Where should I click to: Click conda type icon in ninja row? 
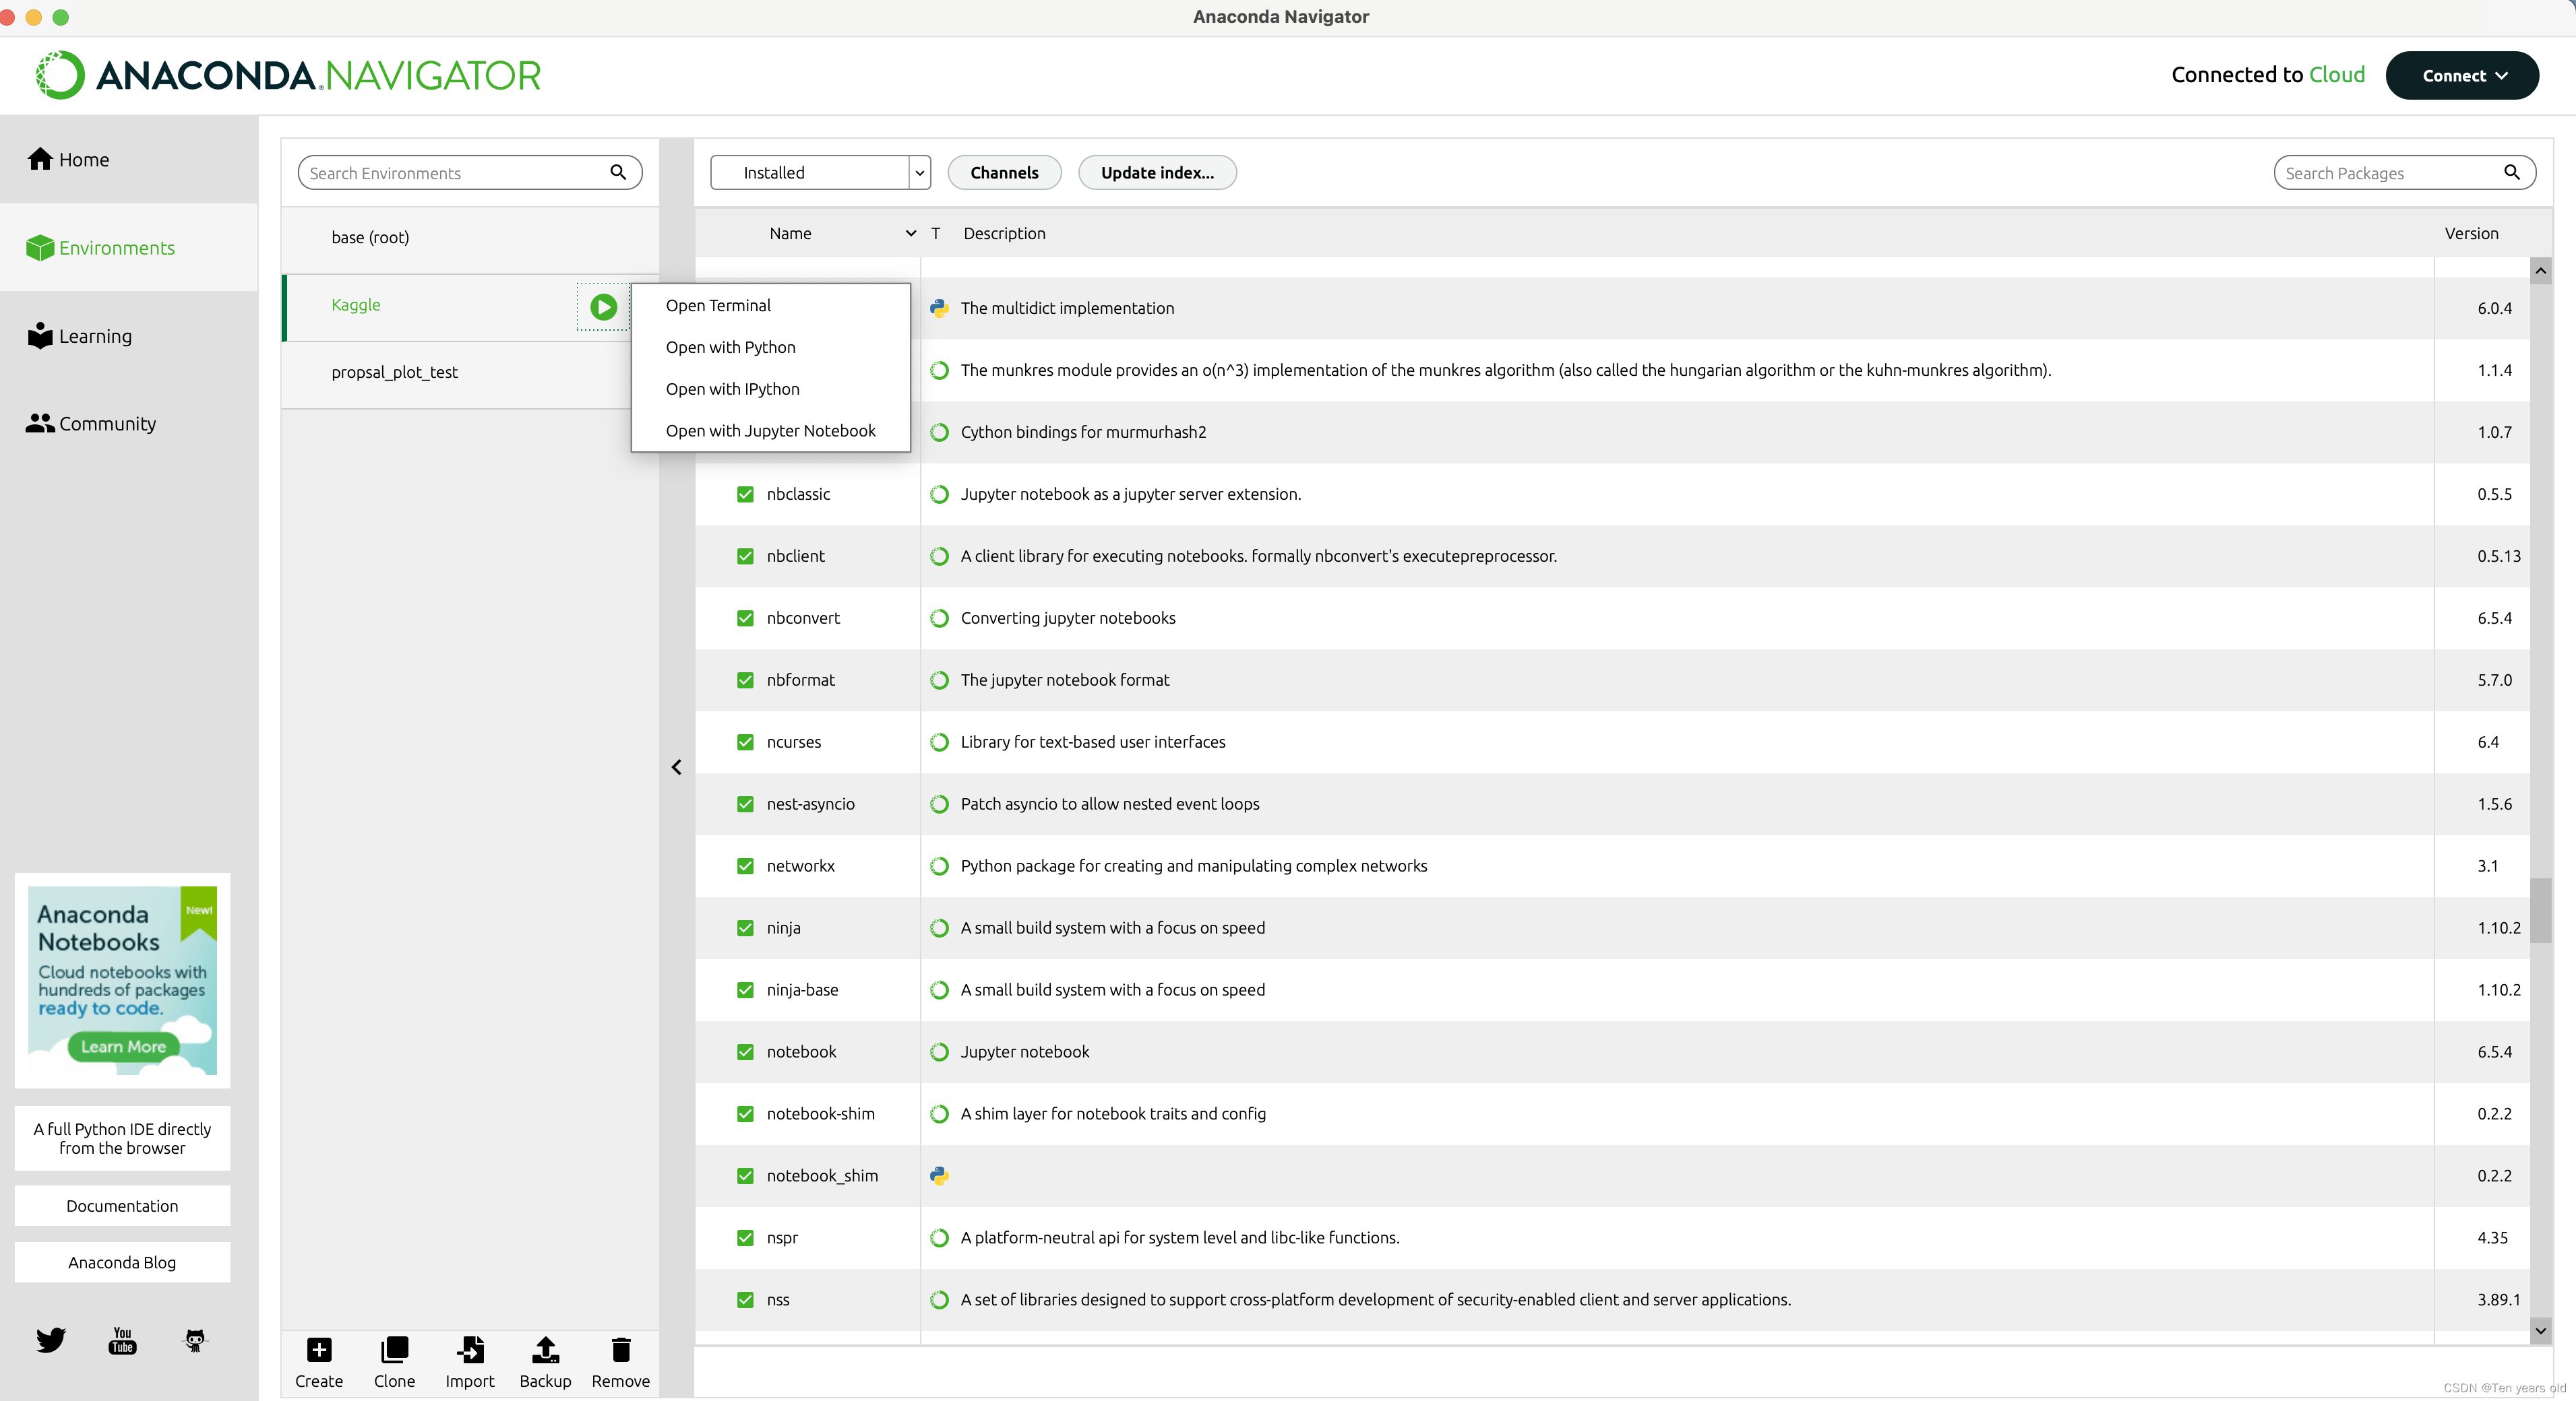(x=939, y=927)
